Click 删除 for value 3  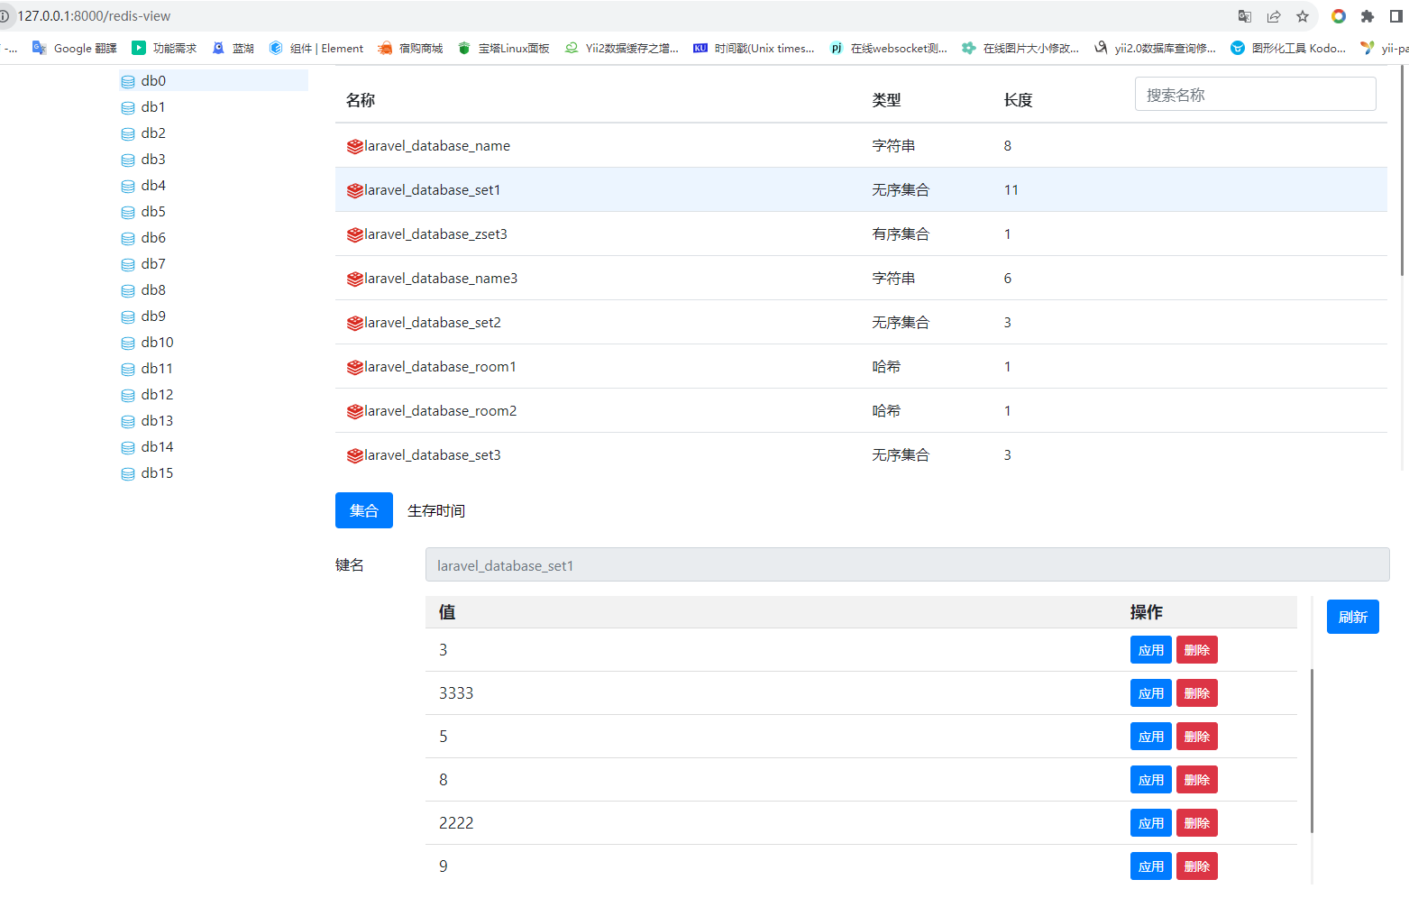click(x=1197, y=650)
